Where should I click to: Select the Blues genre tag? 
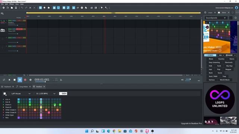[x=211, y=59]
